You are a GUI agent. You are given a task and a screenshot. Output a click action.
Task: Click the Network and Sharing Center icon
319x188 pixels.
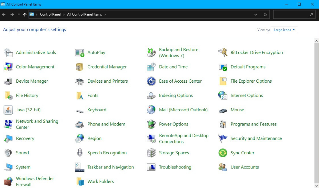[x=8, y=124]
